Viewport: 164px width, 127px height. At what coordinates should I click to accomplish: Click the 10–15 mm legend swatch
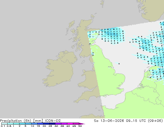(34, 124)
